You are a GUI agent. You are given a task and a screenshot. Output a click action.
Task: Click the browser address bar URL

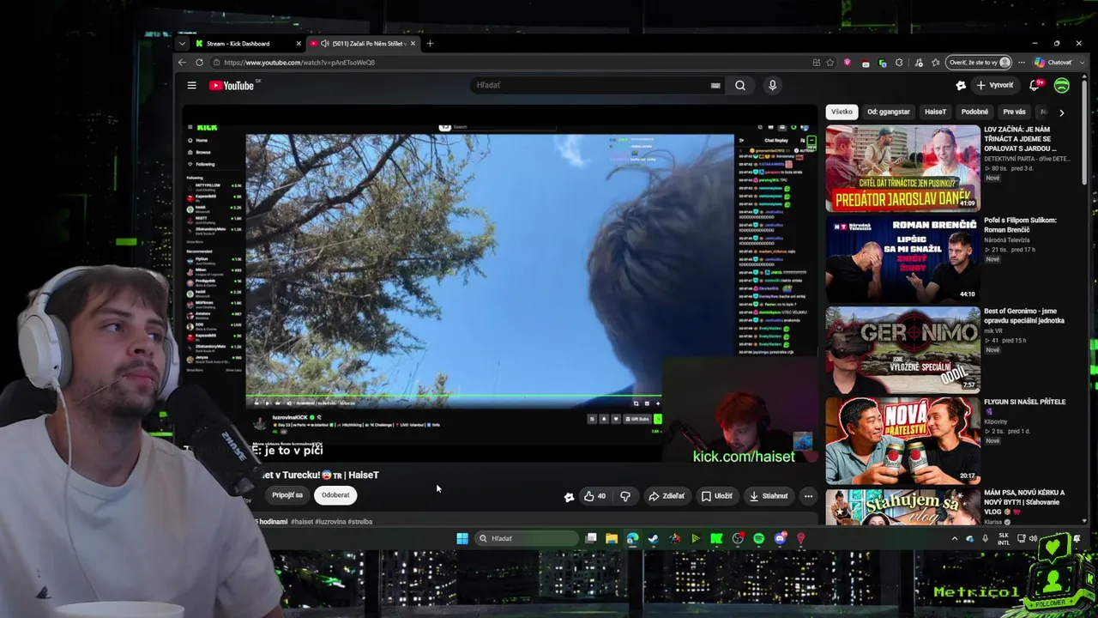[299, 63]
